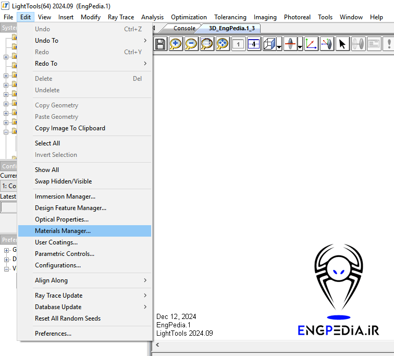Open the Analysis menu
This screenshot has width=394, height=356.
(x=152, y=17)
